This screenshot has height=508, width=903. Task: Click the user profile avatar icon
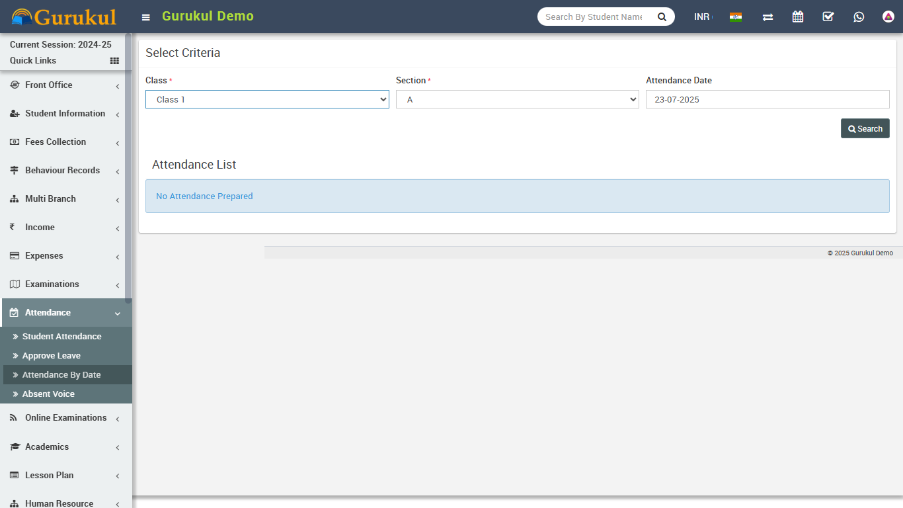point(888,17)
